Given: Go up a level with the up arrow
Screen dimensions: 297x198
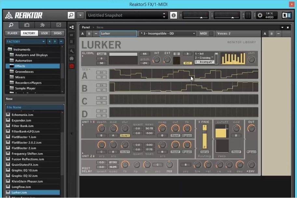Looking at the screenshot, I should pyautogui.click(x=61, y=41).
